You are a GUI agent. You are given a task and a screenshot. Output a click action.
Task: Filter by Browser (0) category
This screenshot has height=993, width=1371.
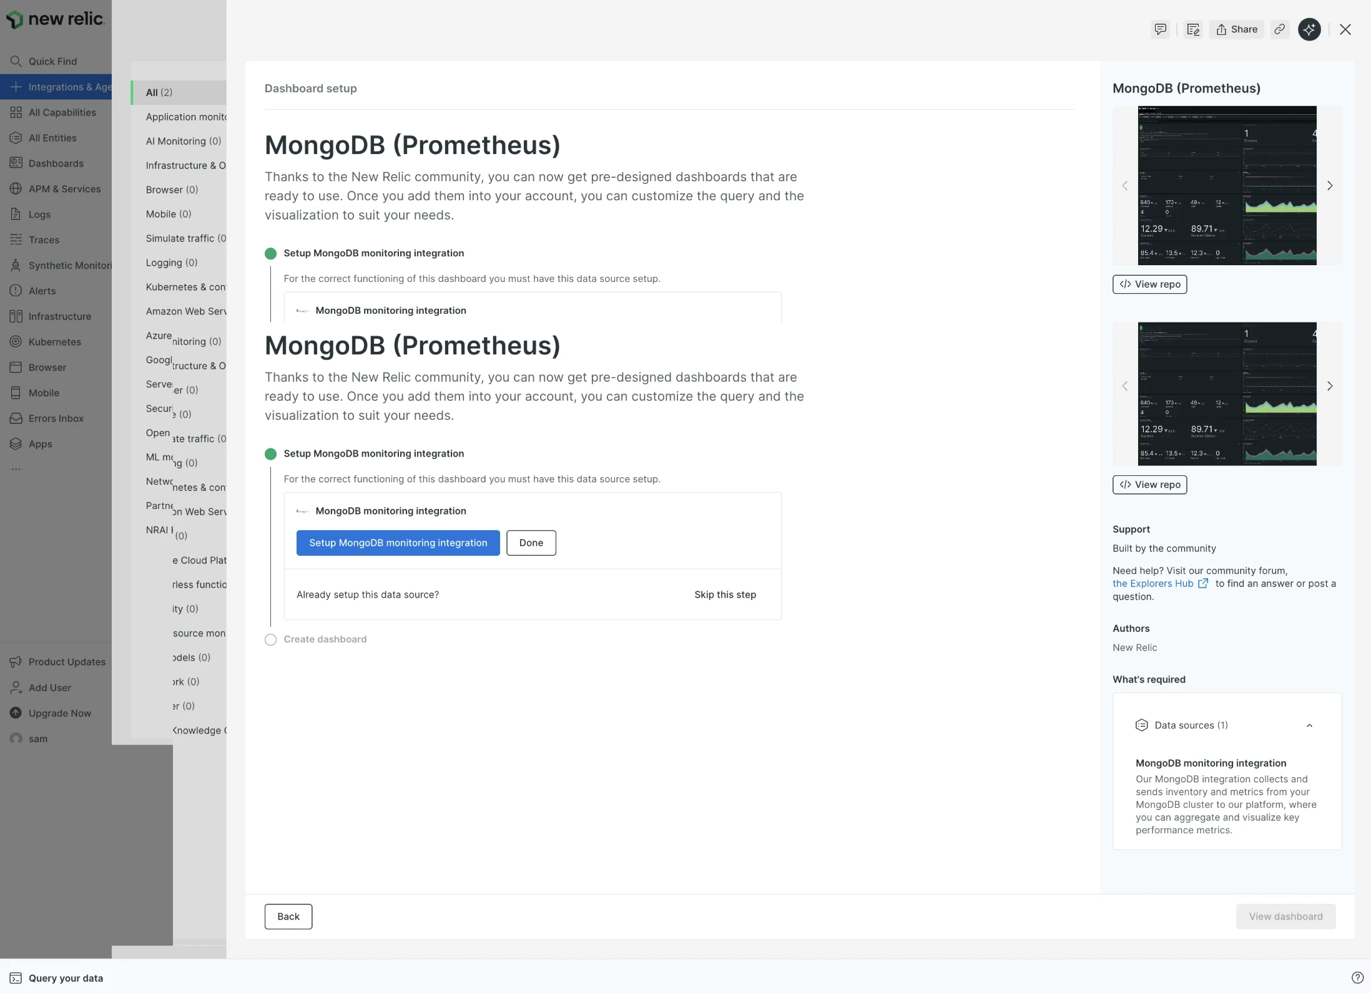pyautogui.click(x=172, y=190)
